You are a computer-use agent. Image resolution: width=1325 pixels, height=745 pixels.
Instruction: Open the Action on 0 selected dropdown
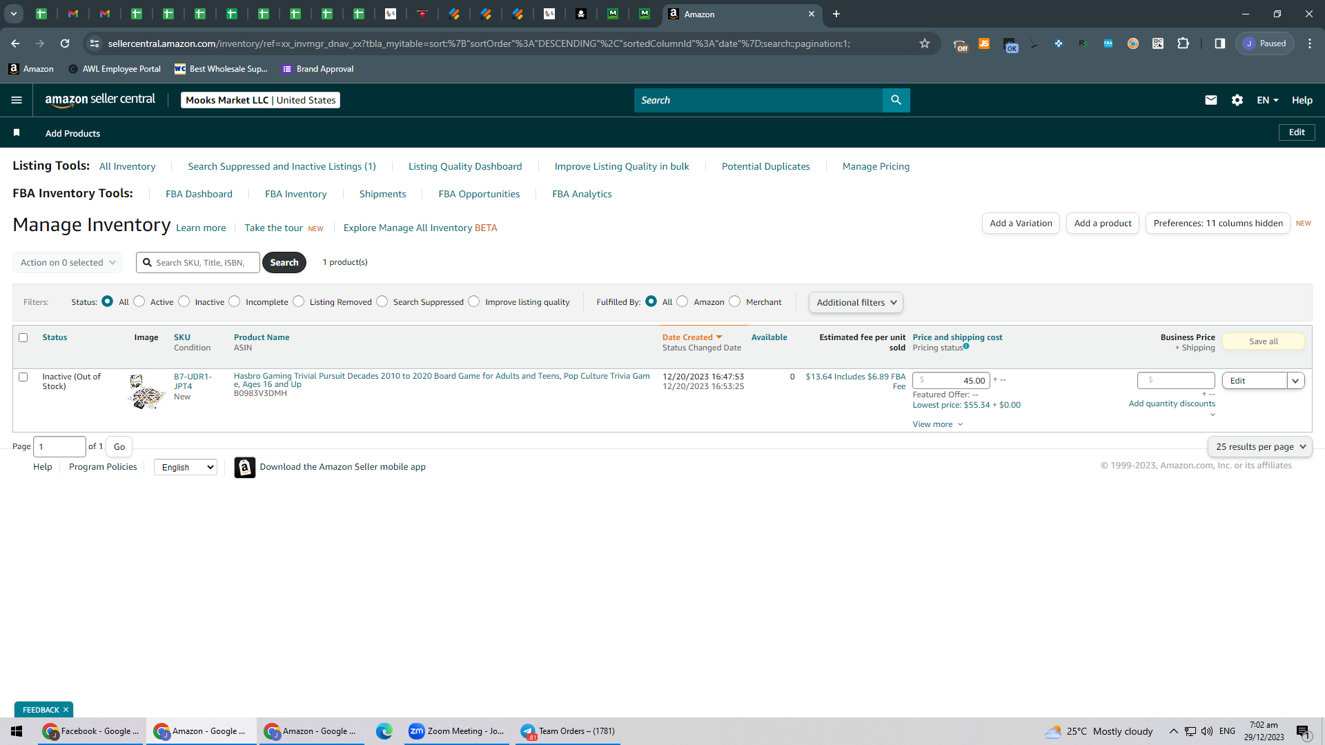click(x=68, y=262)
